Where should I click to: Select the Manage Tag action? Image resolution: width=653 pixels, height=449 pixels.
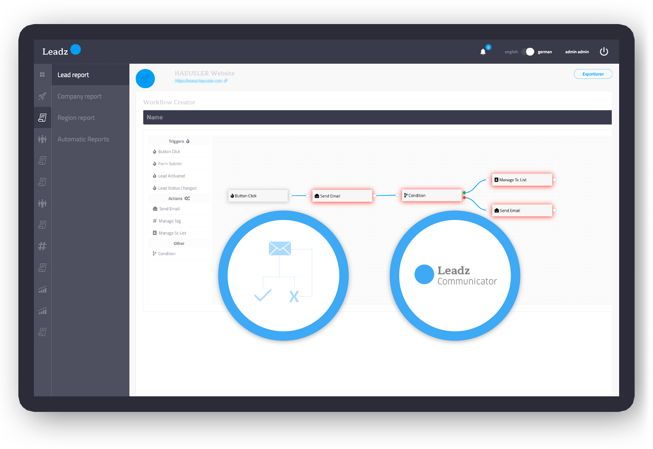(179, 221)
